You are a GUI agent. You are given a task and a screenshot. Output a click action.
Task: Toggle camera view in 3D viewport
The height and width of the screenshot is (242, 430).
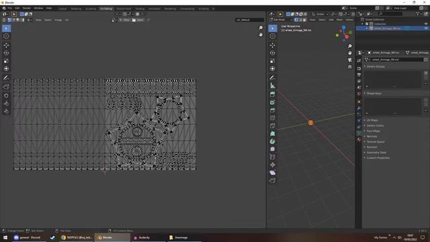pos(349,60)
